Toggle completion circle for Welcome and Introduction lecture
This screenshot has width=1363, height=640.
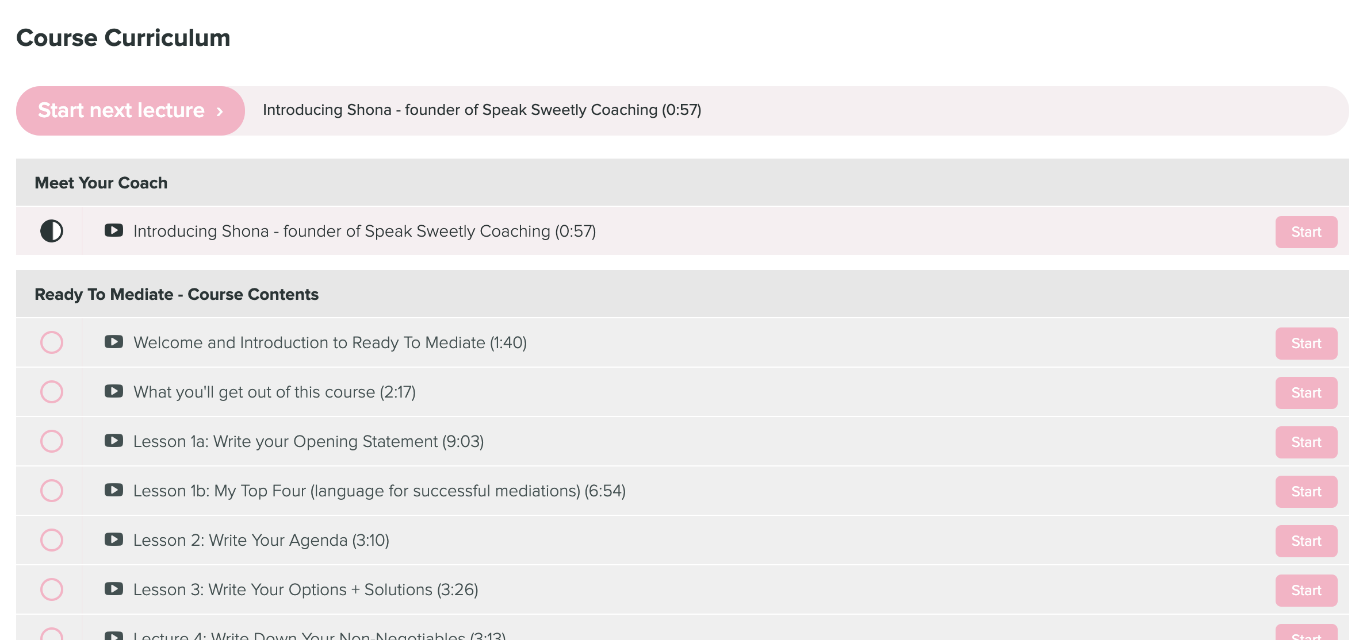pyautogui.click(x=52, y=342)
